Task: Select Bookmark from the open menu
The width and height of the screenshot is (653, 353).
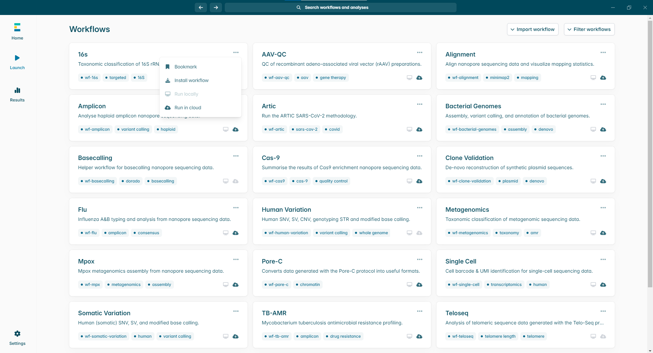Action: click(x=185, y=67)
